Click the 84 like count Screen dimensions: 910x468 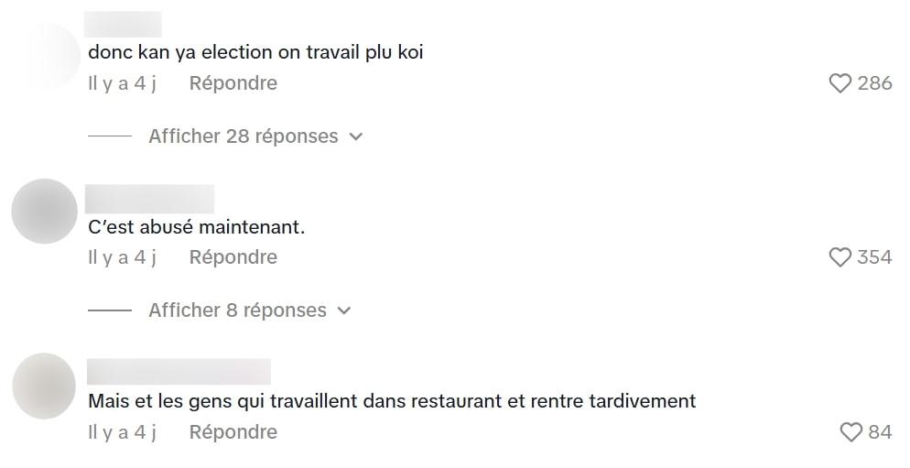point(880,432)
